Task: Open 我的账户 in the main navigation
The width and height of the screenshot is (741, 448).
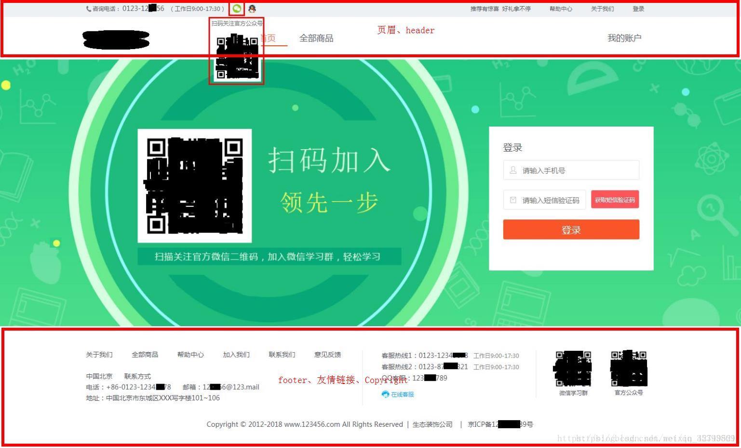Action: (x=624, y=38)
